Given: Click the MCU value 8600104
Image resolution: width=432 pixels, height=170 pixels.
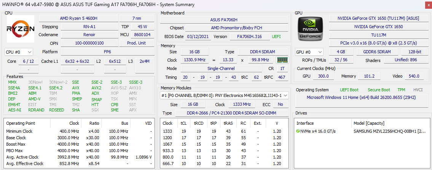Looking at the screenshot, I should click(x=142, y=35).
